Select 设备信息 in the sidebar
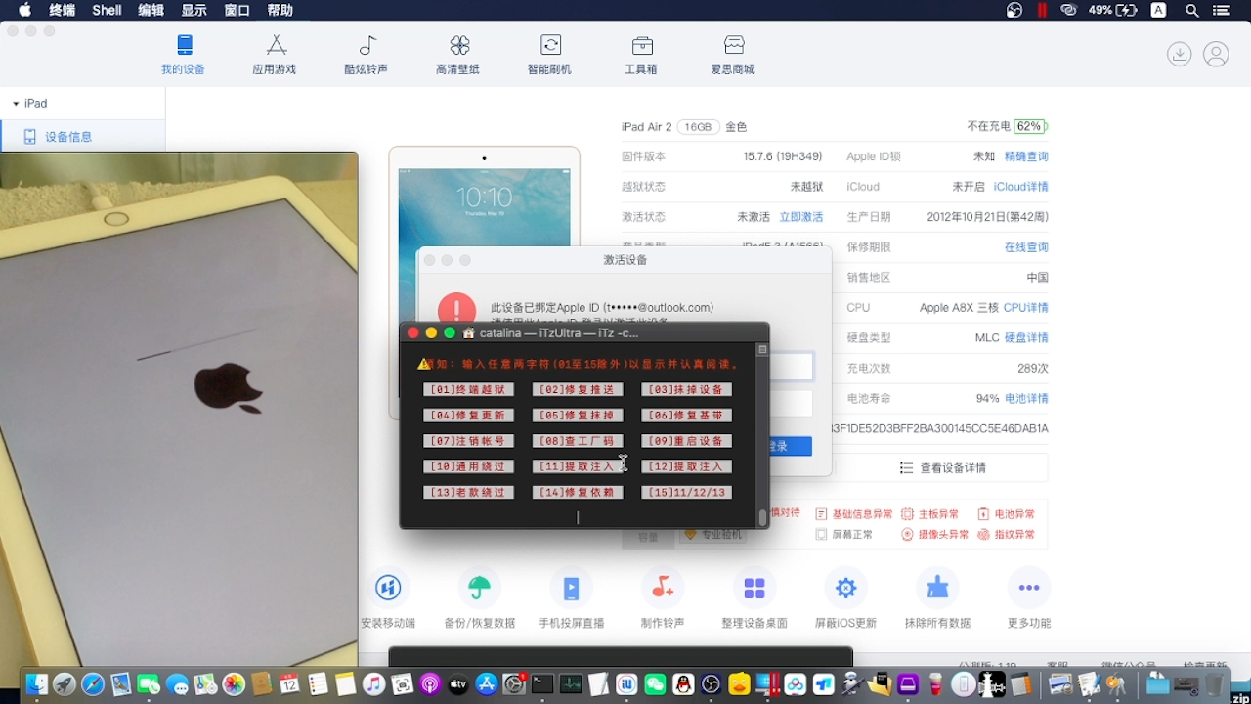This screenshot has width=1251, height=704. (82, 137)
